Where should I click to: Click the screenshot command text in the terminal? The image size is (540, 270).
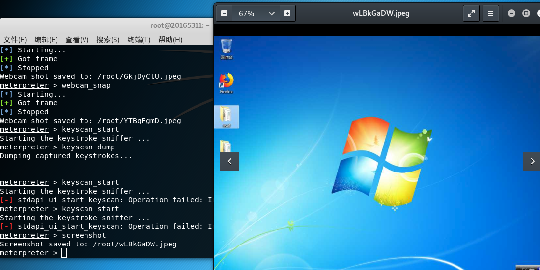pos(84,235)
